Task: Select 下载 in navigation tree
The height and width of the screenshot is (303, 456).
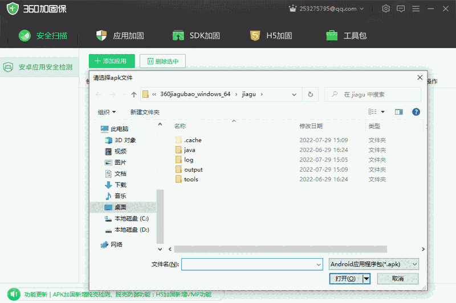Action: (116, 185)
